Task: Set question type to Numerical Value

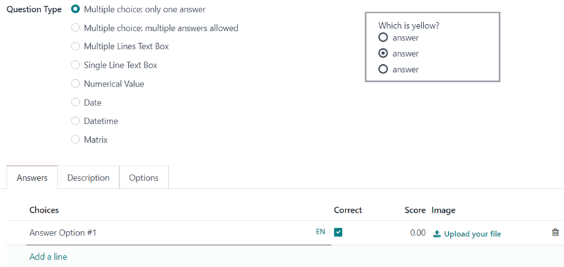Action: pyautogui.click(x=76, y=84)
